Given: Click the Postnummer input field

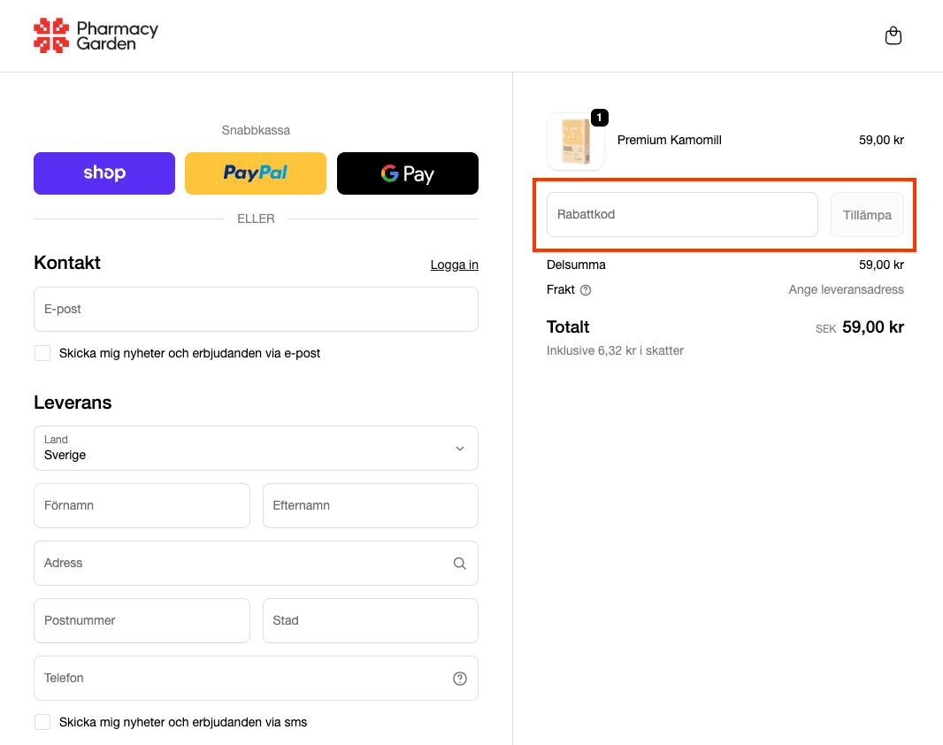Looking at the screenshot, I should tap(142, 621).
